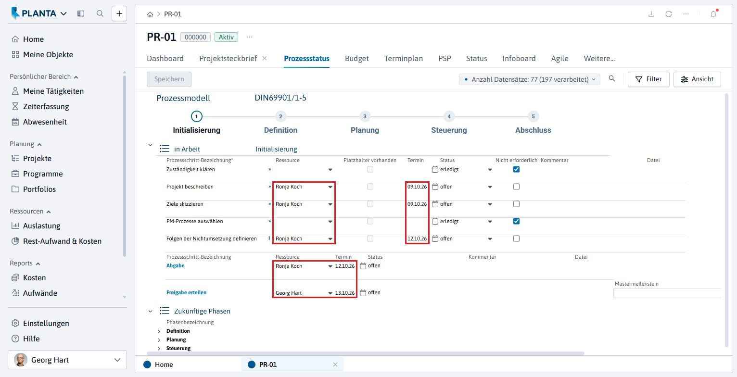Open Ressource dropdown for Freigabe erteilen
Image resolution: width=737 pixels, height=377 pixels.
click(330, 293)
